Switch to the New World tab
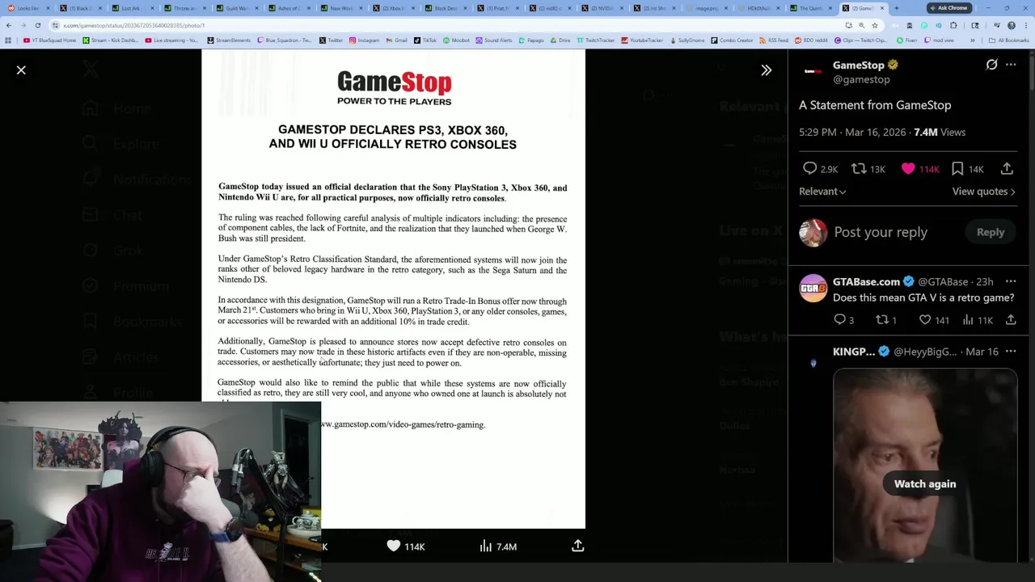Screen dimensions: 1035x582 click(x=340, y=8)
